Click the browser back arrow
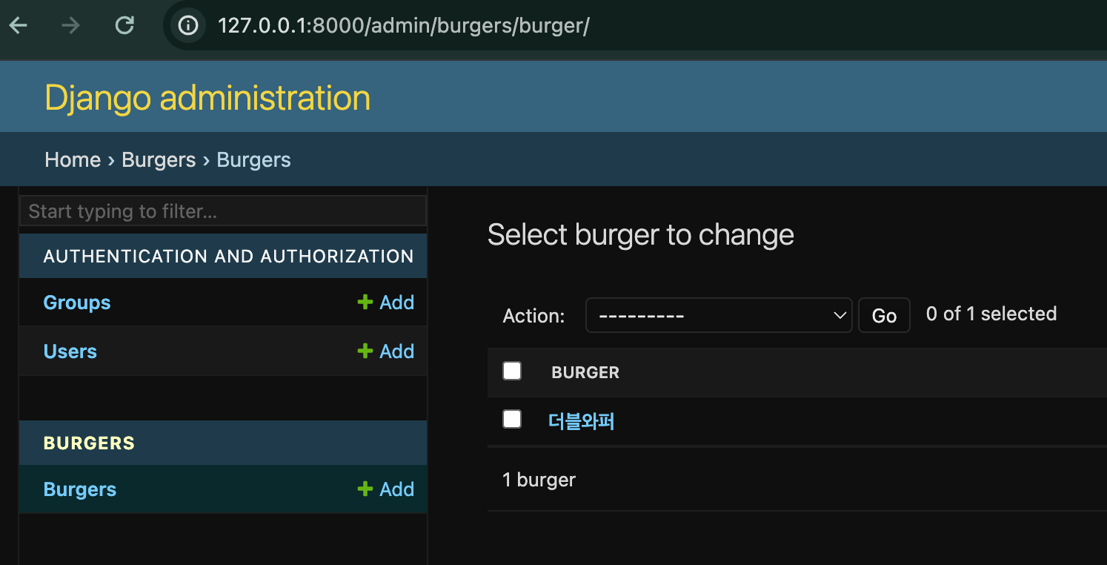The height and width of the screenshot is (565, 1107). point(18,26)
